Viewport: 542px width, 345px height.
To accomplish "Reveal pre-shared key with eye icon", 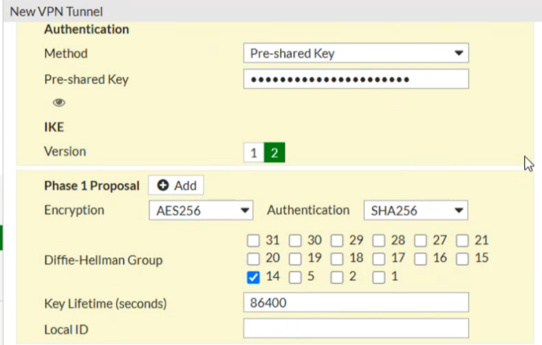I will [x=59, y=103].
